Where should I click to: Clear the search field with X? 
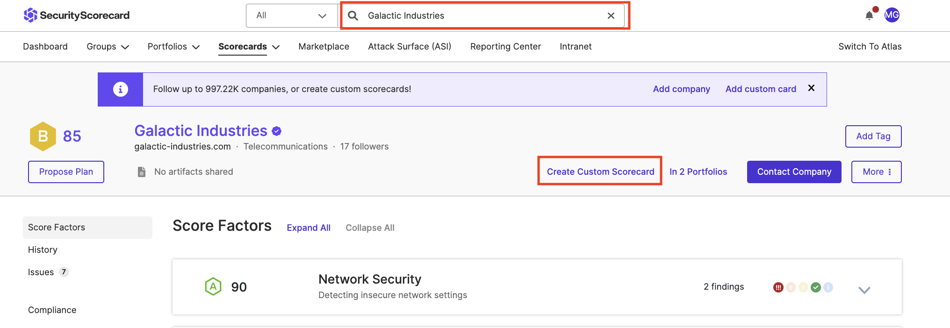point(611,15)
